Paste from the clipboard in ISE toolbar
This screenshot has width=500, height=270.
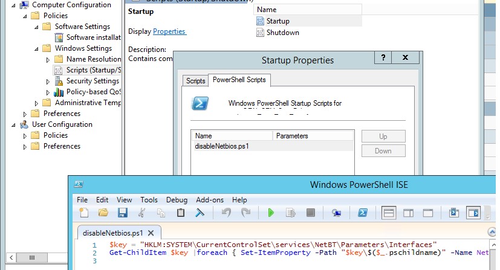pyautogui.click(x=181, y=213)
